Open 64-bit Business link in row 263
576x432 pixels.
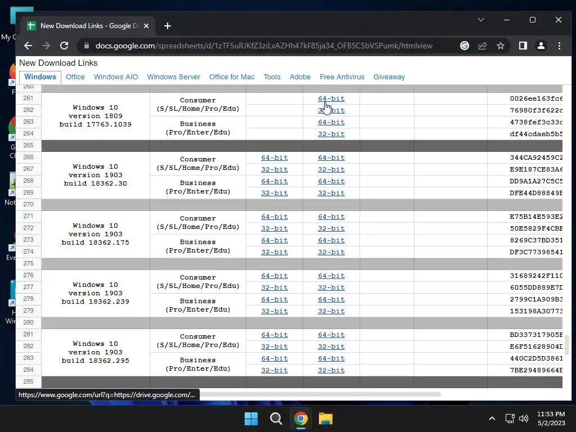pos(331,122)
